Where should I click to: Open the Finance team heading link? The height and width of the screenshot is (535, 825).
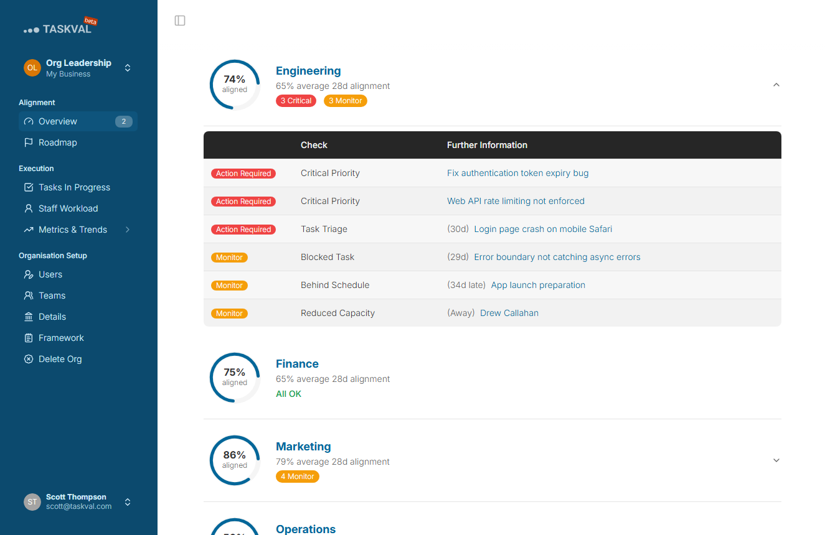[x=297, y=364]
